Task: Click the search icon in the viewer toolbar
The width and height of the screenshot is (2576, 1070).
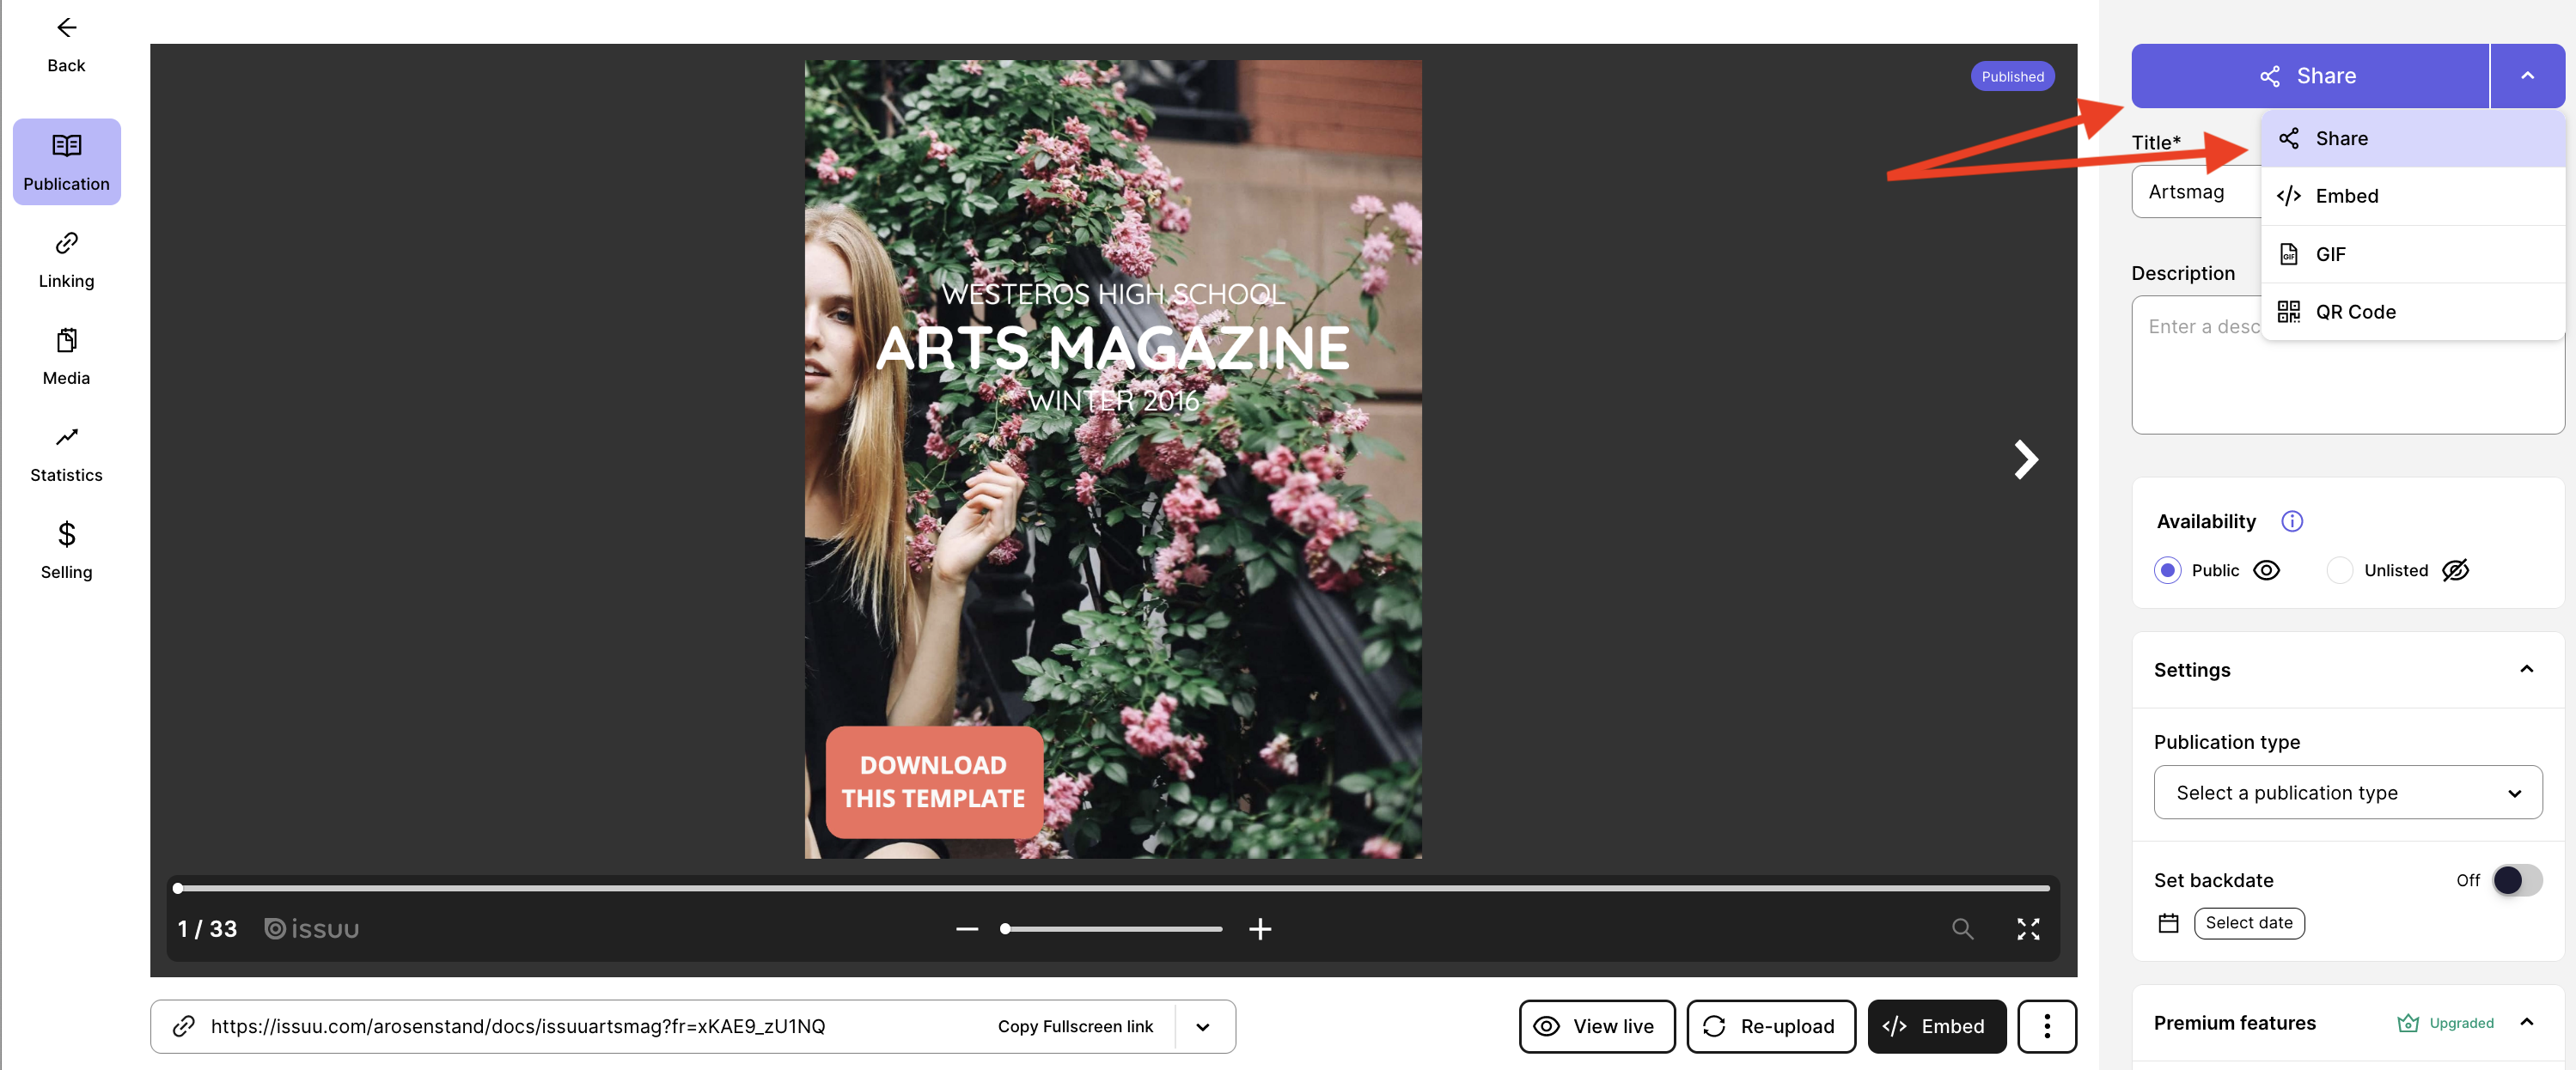Action: (1962, 928)
